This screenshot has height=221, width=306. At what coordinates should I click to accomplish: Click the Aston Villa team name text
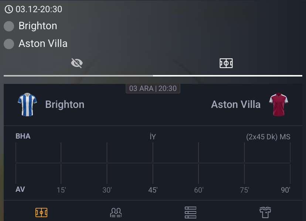[x=235, y=104]
